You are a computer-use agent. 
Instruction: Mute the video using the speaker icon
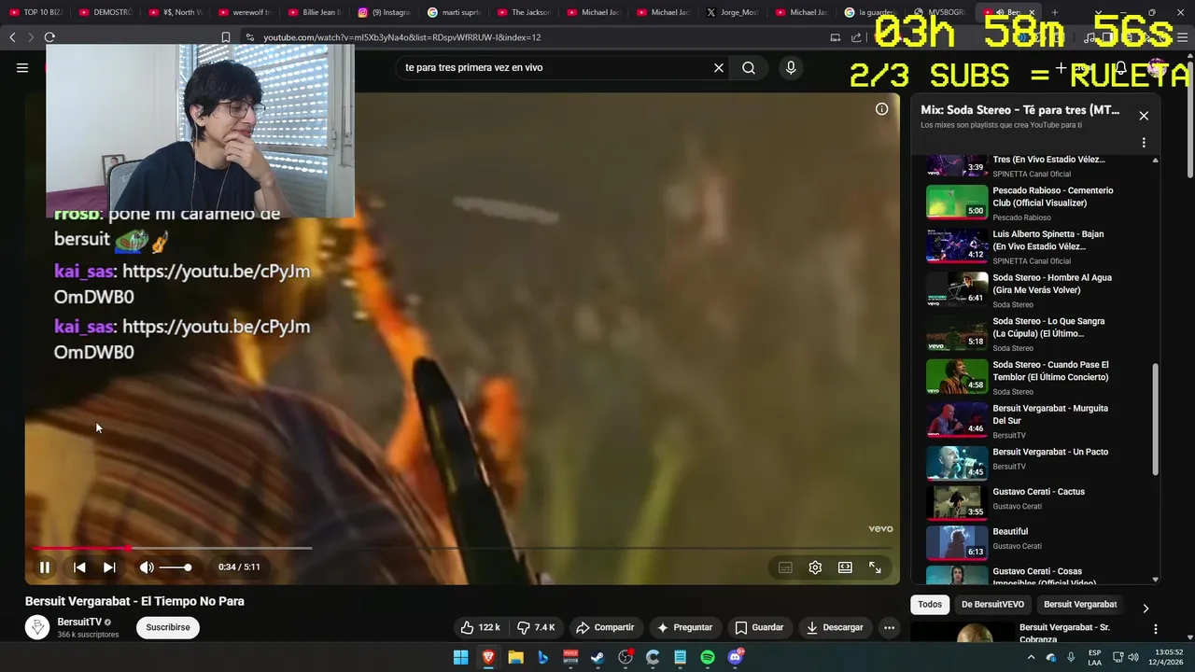(x=147, y=567)
